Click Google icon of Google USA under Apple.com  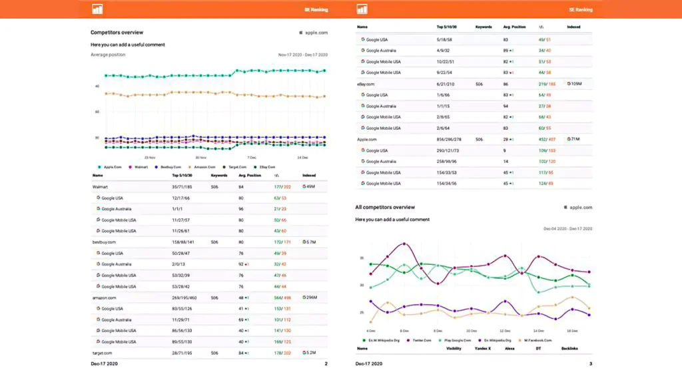(x=364, y=150)
